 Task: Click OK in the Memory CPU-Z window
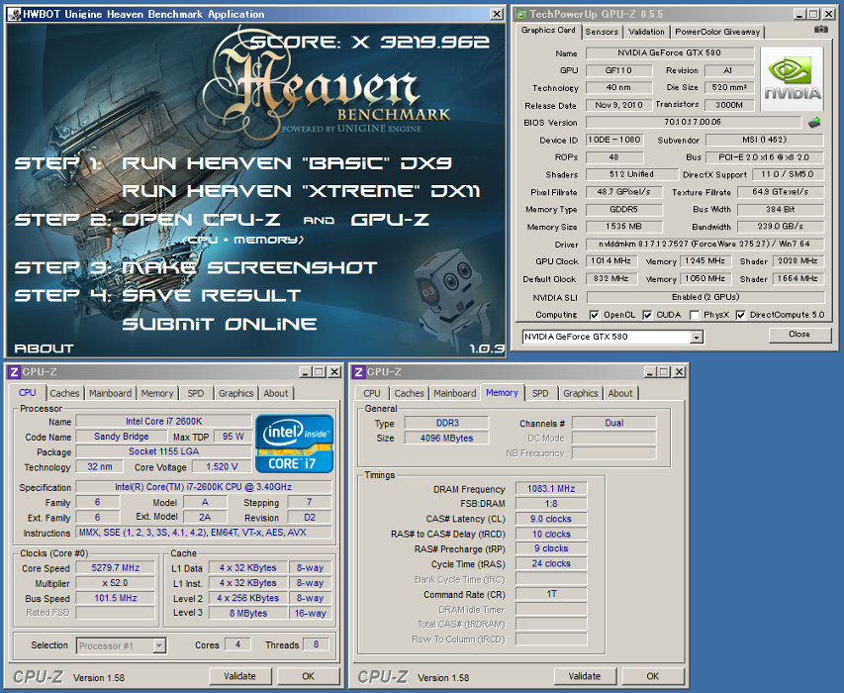[653, 676]
